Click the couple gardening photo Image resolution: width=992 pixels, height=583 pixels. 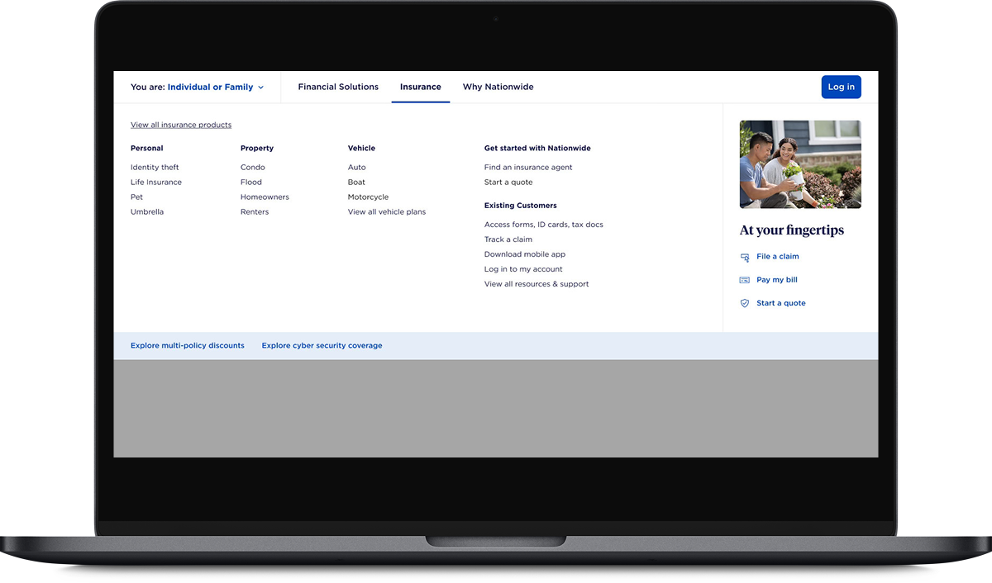pos(800,164)
